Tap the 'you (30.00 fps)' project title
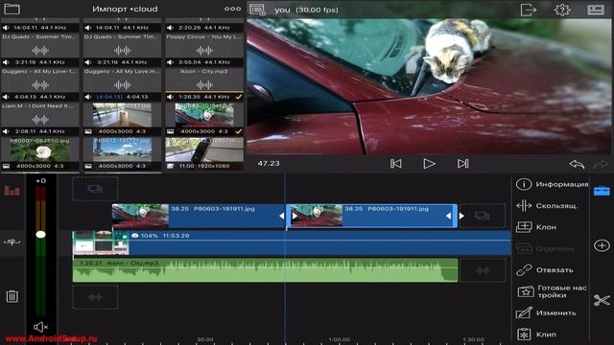Viewport: 614px width, 345px height. 306,10
